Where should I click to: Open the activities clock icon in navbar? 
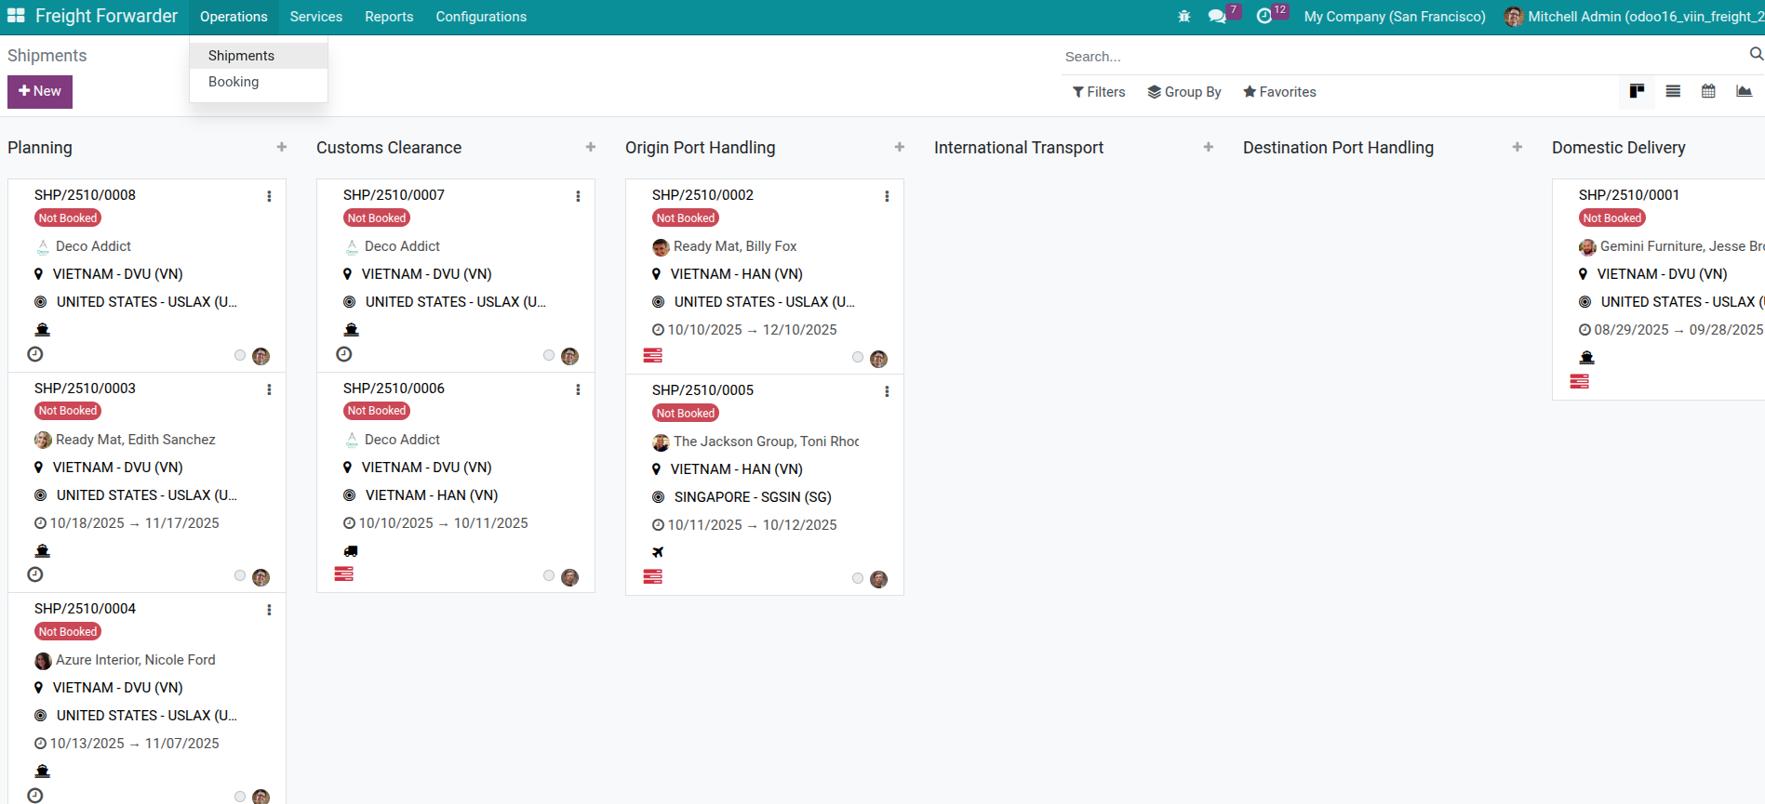point(1264,17)
